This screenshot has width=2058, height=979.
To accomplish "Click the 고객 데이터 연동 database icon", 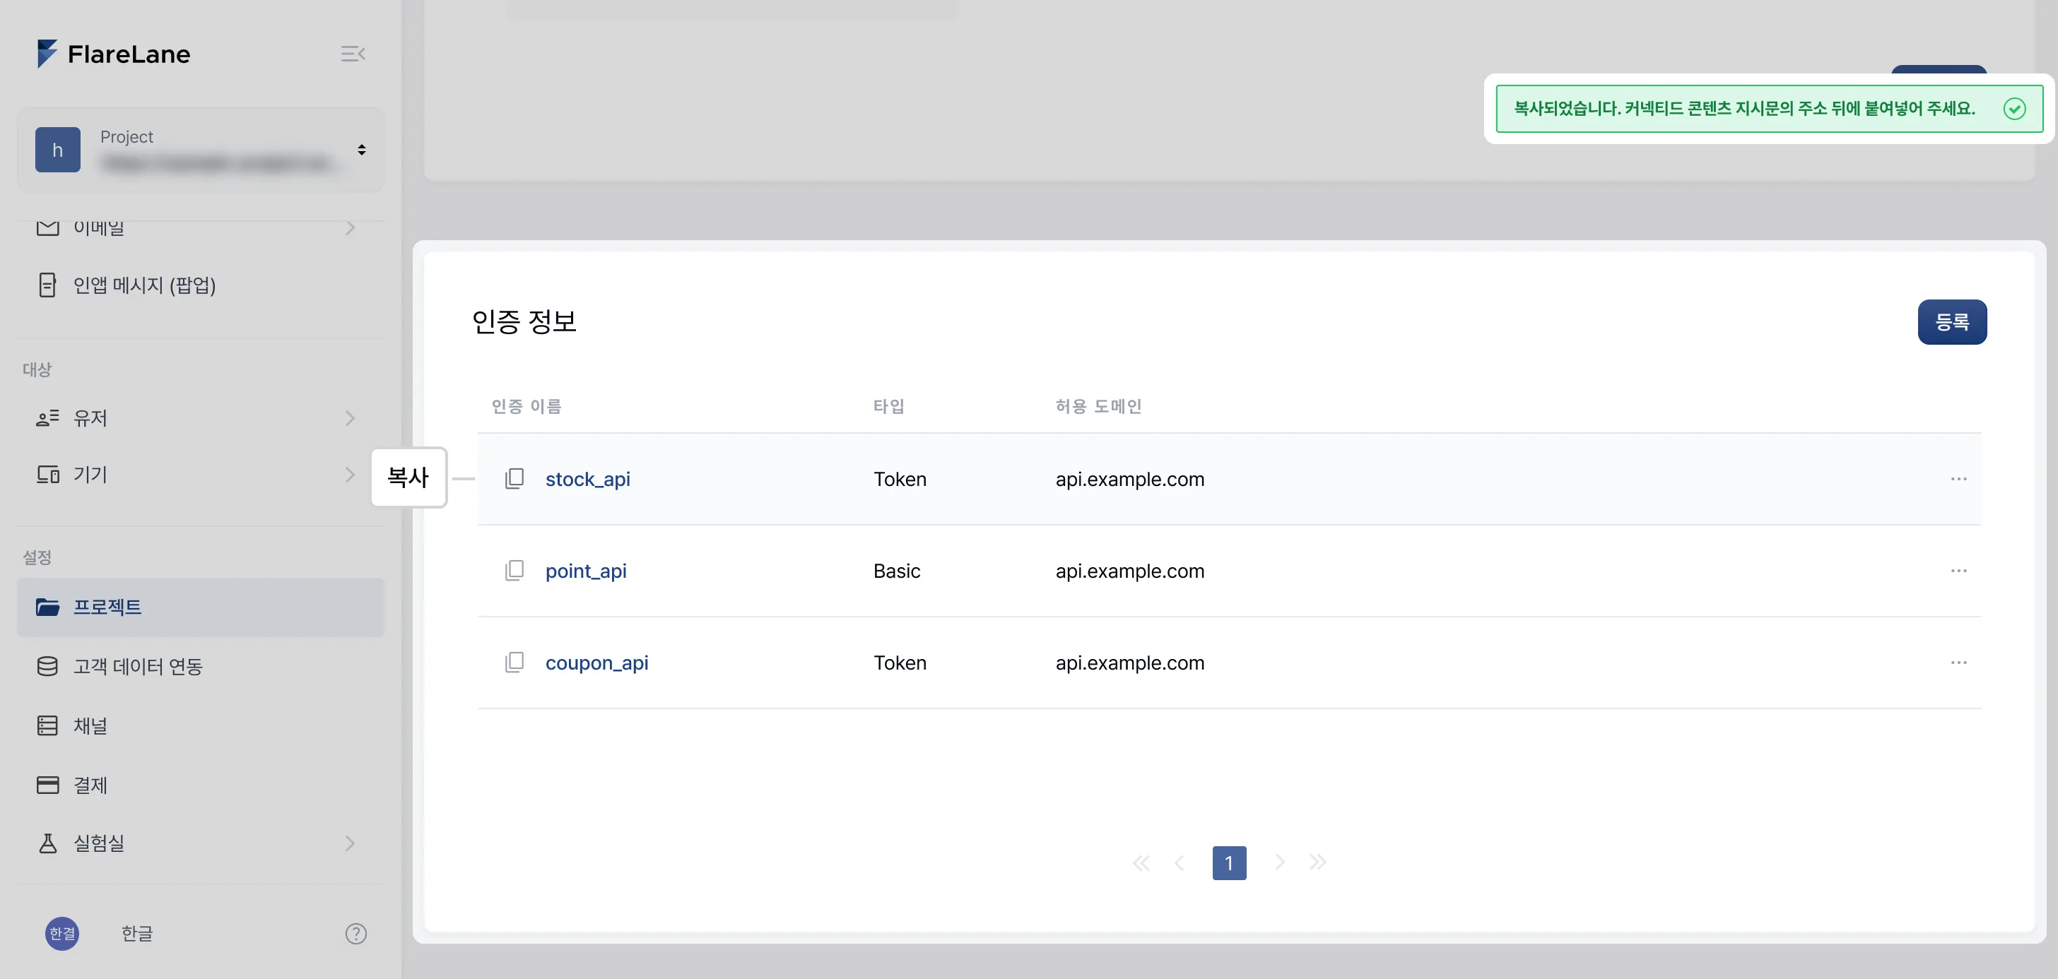I will click(x=48, y=666).
